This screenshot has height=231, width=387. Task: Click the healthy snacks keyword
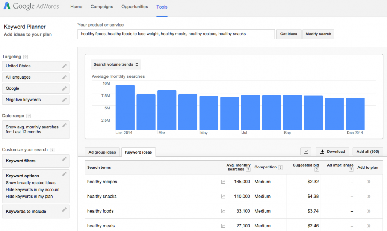tap(102, 197)
